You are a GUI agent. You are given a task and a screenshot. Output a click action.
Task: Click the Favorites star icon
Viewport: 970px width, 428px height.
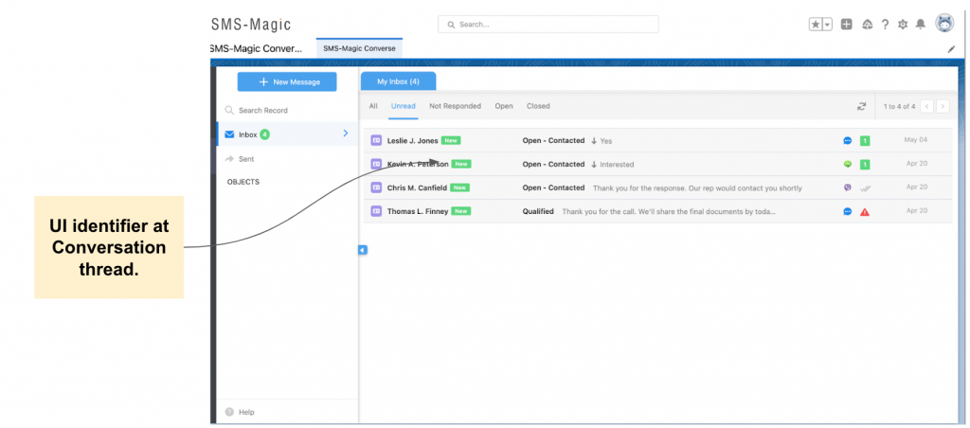816,24
